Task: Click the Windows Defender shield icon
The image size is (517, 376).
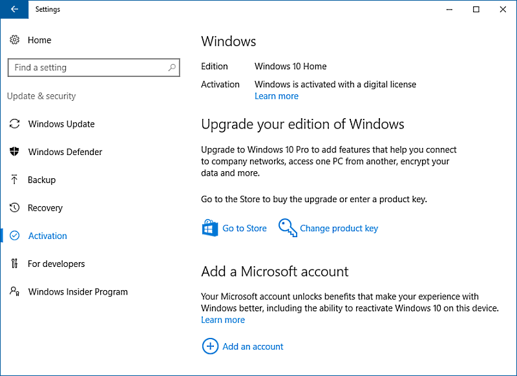Action: [14, 152]
